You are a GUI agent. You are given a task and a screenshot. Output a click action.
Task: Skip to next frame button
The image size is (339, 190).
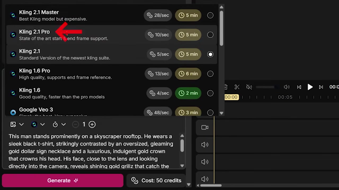click(x=321, y=87)
